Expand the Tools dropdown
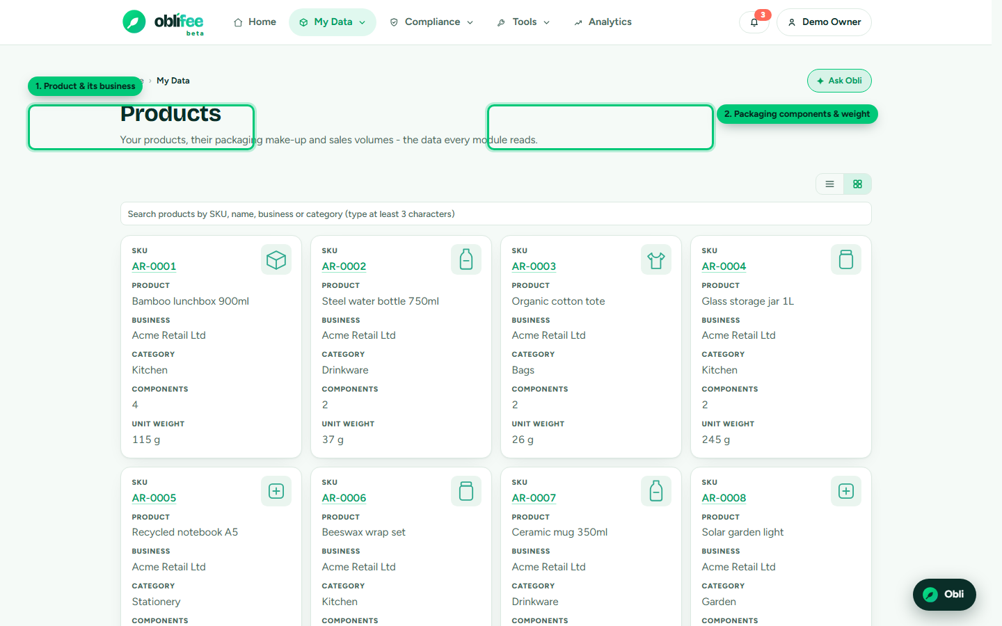 click(x=523, y=22)
